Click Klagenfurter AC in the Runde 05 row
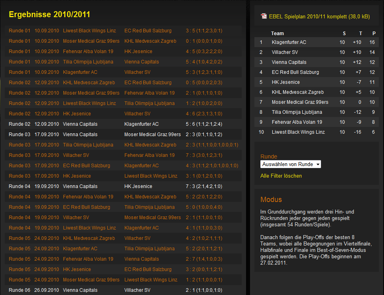The image size is (384, 295). point(80,249)
